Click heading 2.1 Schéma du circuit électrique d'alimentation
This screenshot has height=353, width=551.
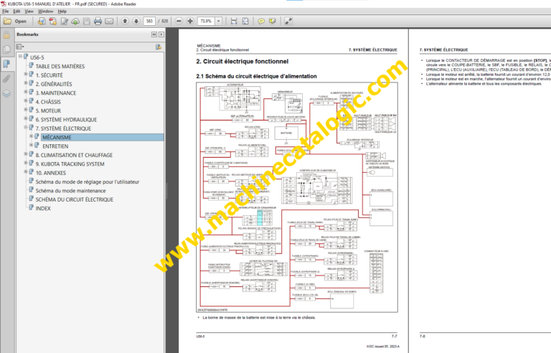(257, 76)
